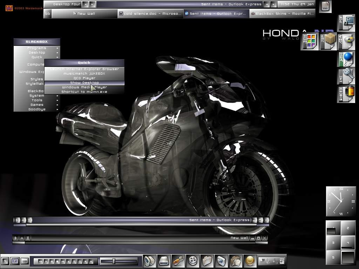Click the gold power button dock icon
This screenshot has height=269, width=359.
pyautogui.click(x=250, y=261)
